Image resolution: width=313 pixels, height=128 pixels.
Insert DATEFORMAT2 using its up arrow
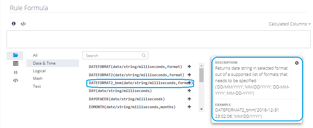coord(189,75)
